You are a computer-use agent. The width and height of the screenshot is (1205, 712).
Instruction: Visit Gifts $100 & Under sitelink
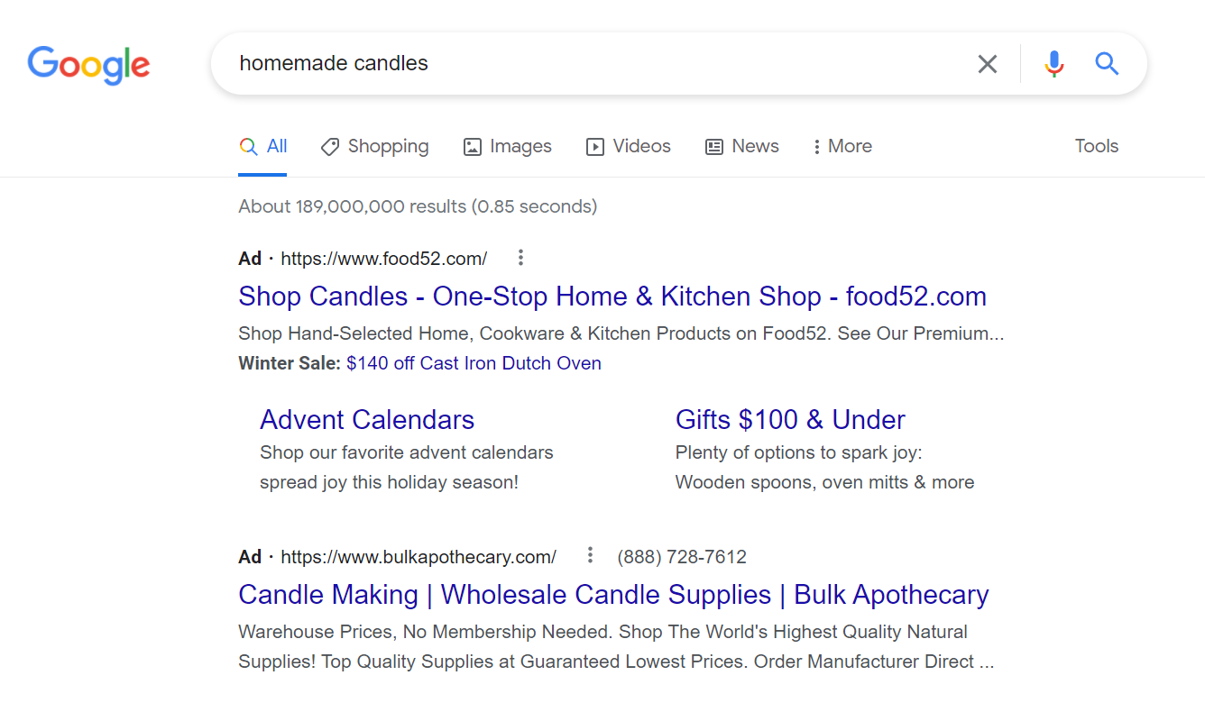[x=790, y=420]
